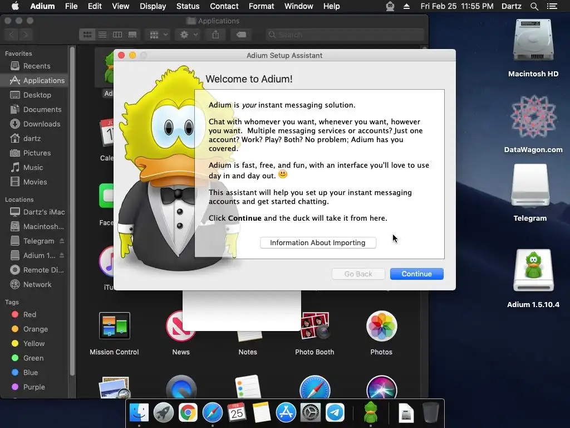Open System Preferences from the Dock

(310, 413)
